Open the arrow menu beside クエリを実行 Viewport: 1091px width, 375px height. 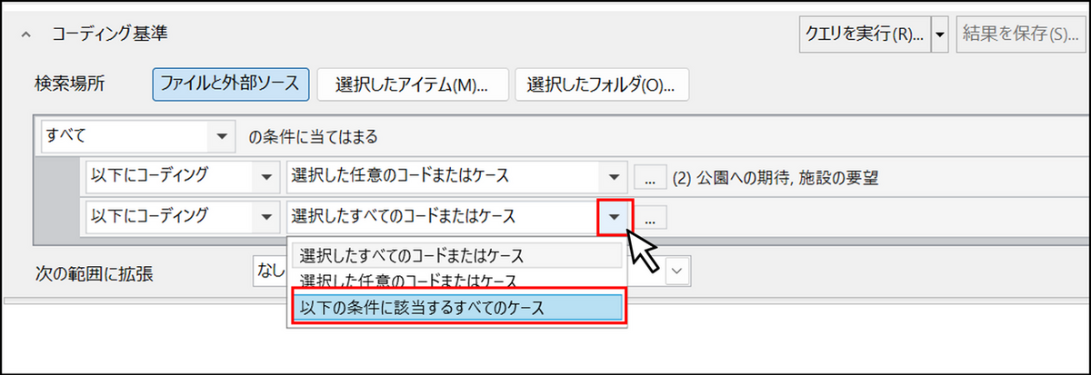[x=940, y=35]
